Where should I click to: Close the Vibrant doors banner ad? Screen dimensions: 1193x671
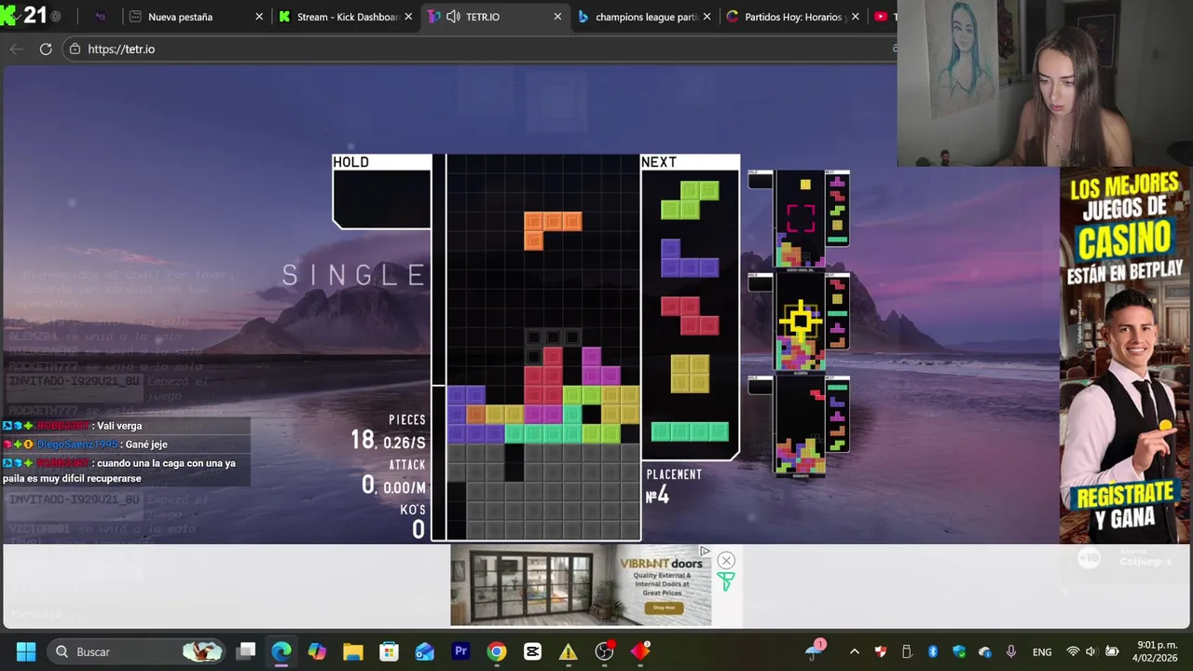(x=726, y=560)
